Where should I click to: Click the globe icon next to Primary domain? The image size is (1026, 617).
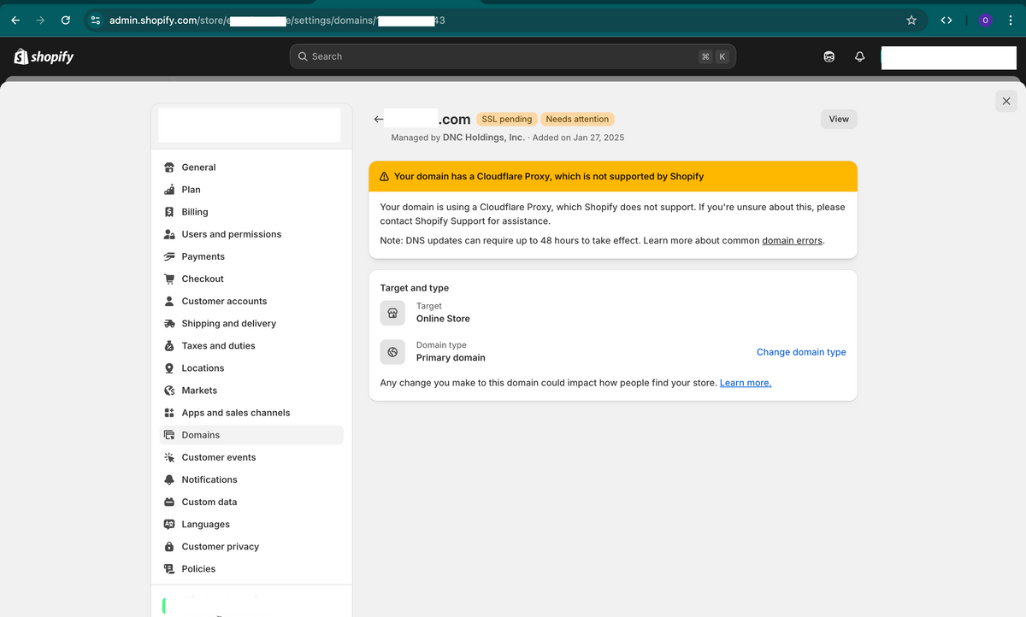pos(392,351)
